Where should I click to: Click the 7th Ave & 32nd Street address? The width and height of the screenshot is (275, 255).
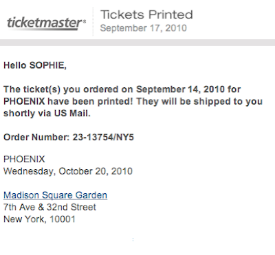click(49, 207)
